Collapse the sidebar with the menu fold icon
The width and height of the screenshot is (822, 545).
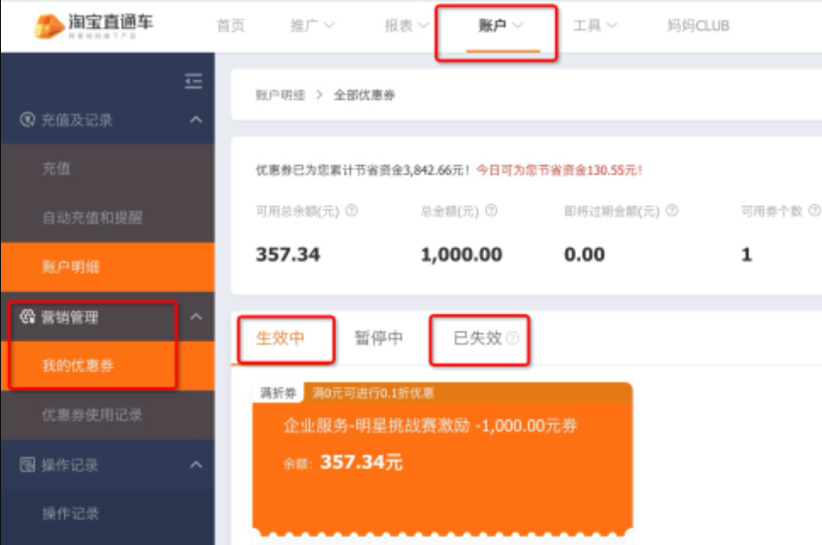(193, 82)
